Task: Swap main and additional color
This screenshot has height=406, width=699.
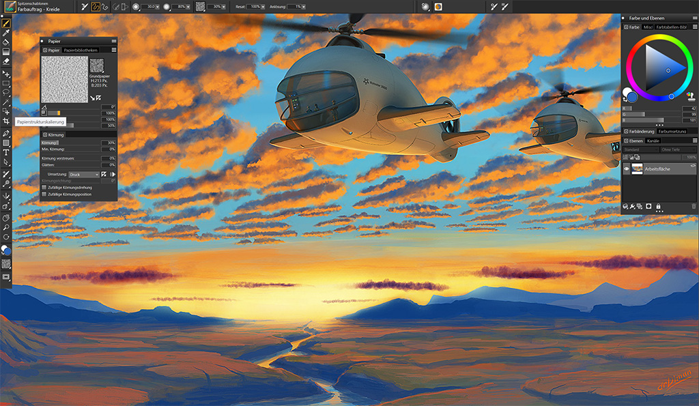Action: coord(625,100)
